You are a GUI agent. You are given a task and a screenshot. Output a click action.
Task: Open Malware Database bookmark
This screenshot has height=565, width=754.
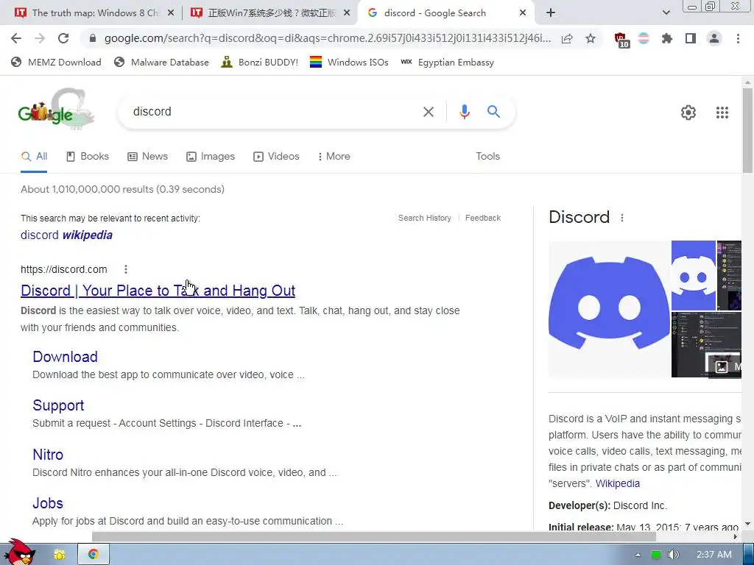tap(161, 62)
